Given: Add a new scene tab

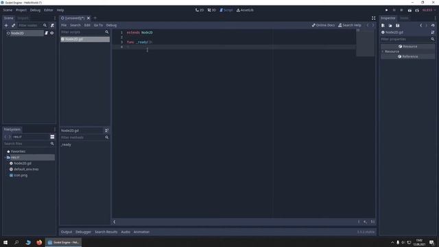Looking at the screenshot, I should (95, 18).
